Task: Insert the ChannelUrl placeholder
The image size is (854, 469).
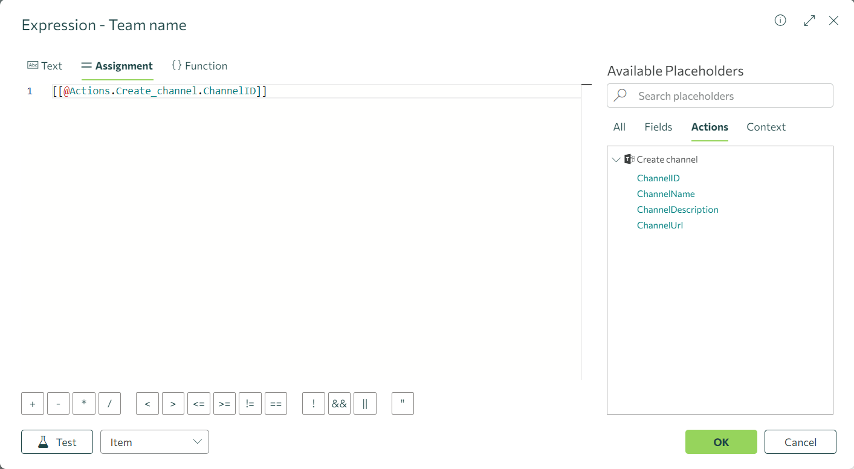Action: click(660, 225)
